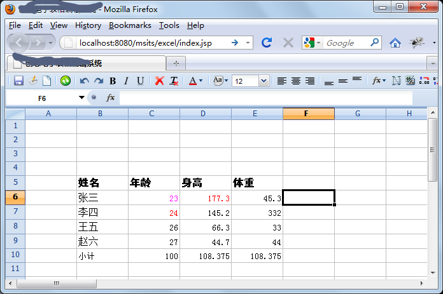Redo the last undone action

(99, 81)
